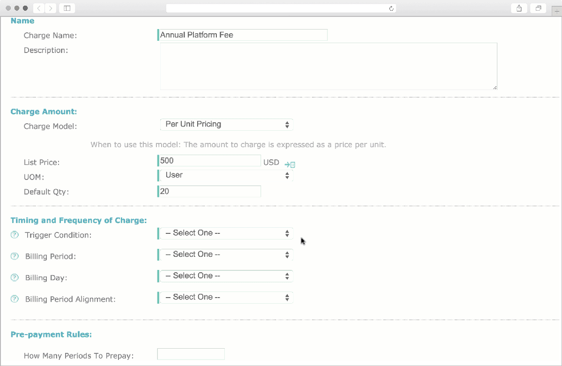Focus the Description text area
562x366 pixels.
tap(328, 66)
